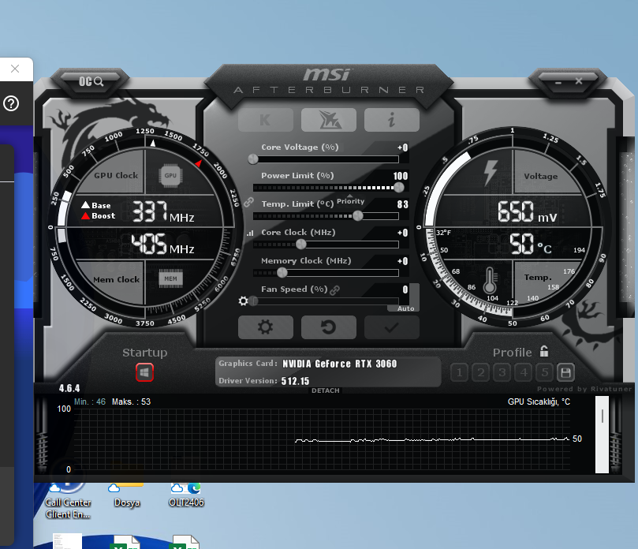Click driver version 512.15 text
This screenshot has height=549, width=638.
295,381
